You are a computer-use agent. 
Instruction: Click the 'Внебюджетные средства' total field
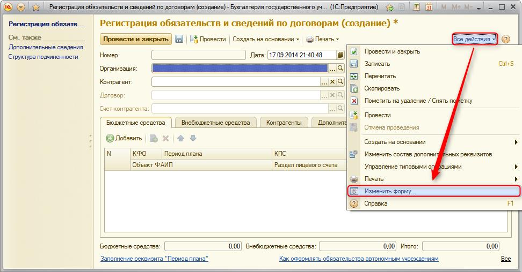tap(358, 246)
